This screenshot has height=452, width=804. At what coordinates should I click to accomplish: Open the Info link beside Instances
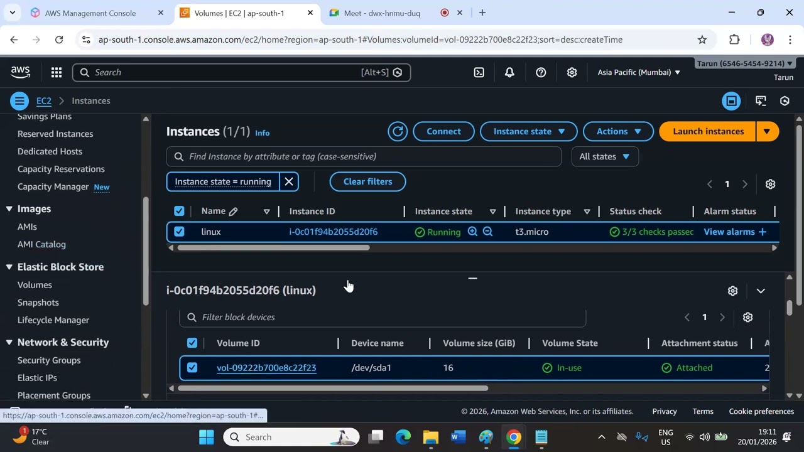(263, 133)
